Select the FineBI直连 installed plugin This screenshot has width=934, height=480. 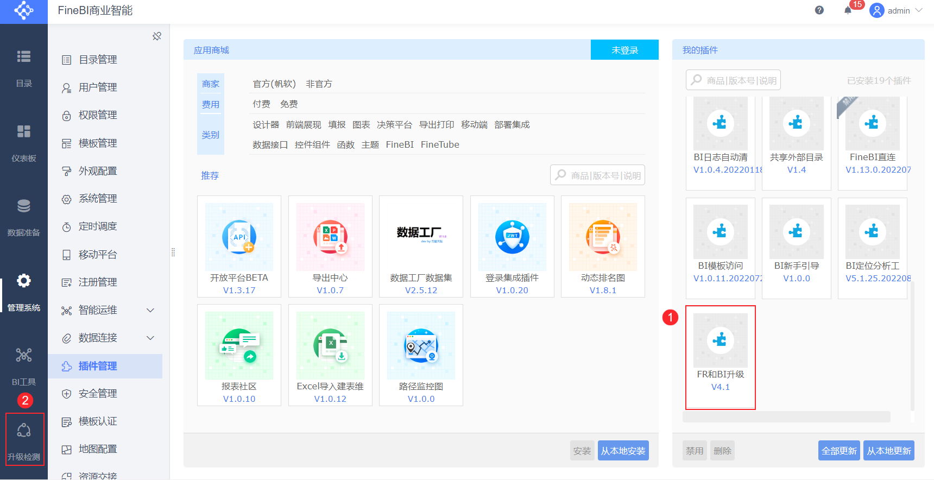[x=873, y=143]
